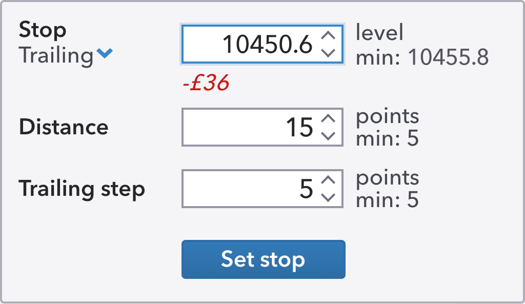Click the Stop heading label
The image size is (525, 304).
point(43,31)
